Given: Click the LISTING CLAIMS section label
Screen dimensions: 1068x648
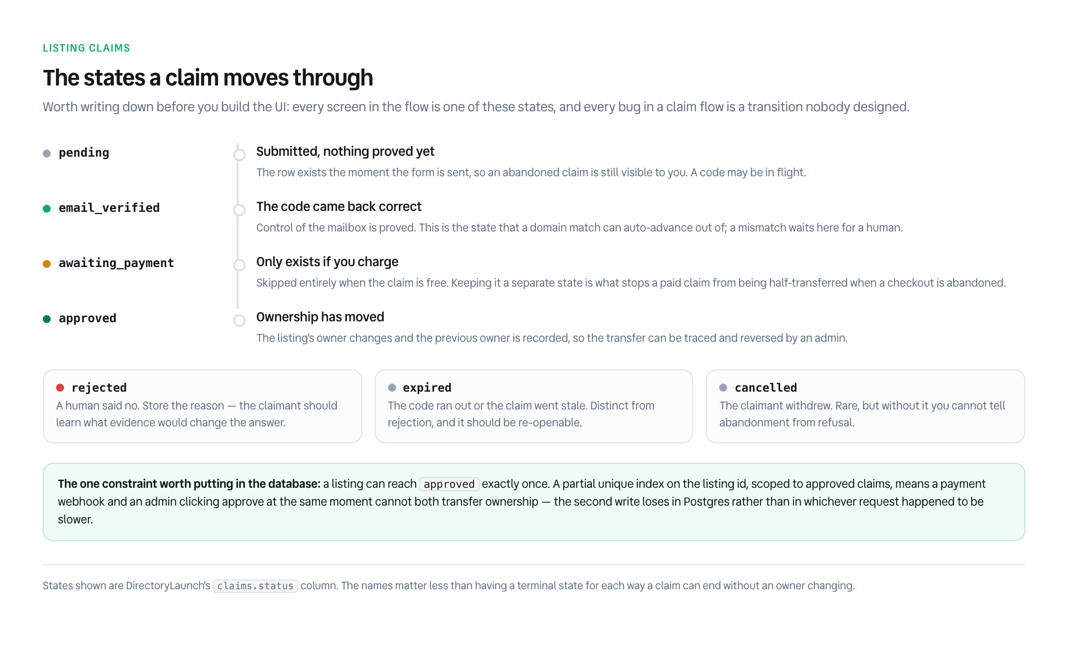Looking at the screenshot, I should point(86,48).
